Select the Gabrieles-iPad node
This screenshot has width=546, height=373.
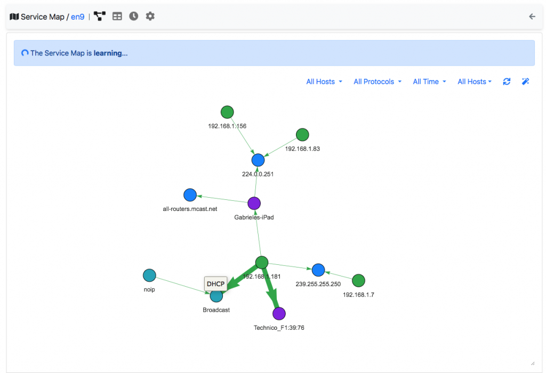[254, 203]
